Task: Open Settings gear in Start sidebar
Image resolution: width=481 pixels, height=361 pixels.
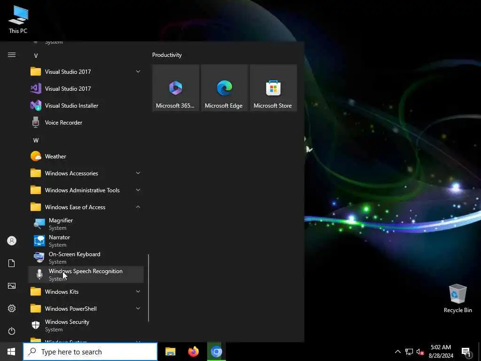Action: [12, 308]
